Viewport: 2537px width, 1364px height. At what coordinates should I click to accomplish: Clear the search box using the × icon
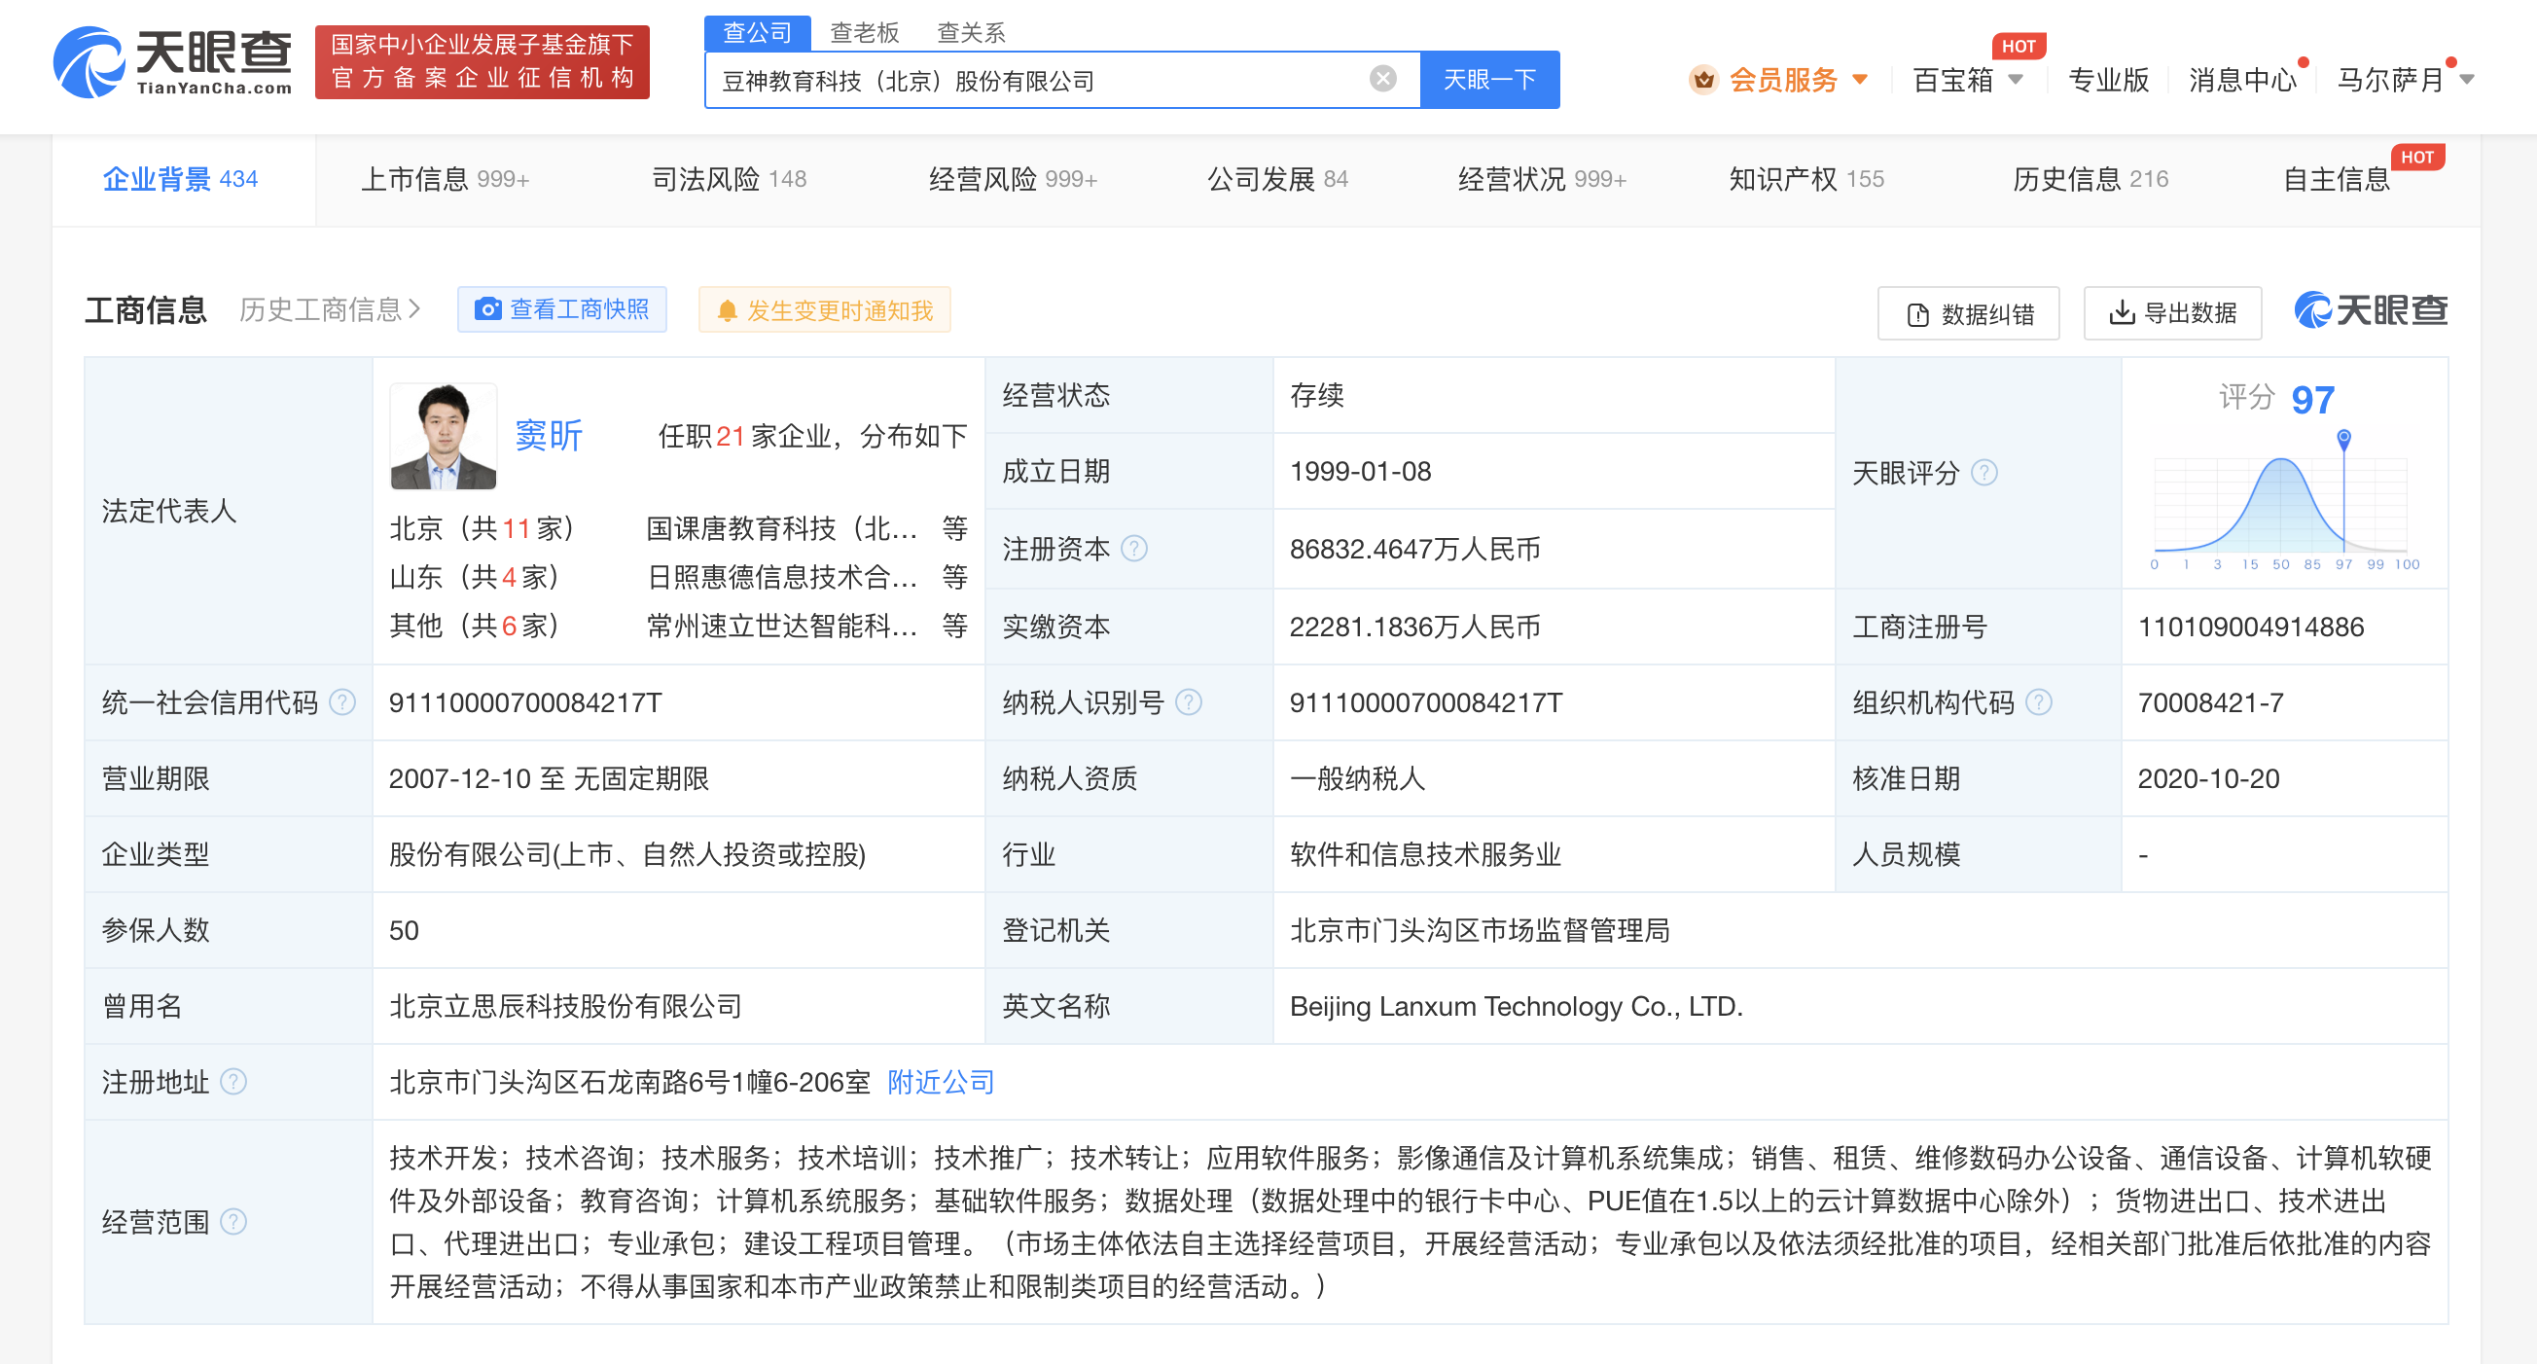point(1382,80)
